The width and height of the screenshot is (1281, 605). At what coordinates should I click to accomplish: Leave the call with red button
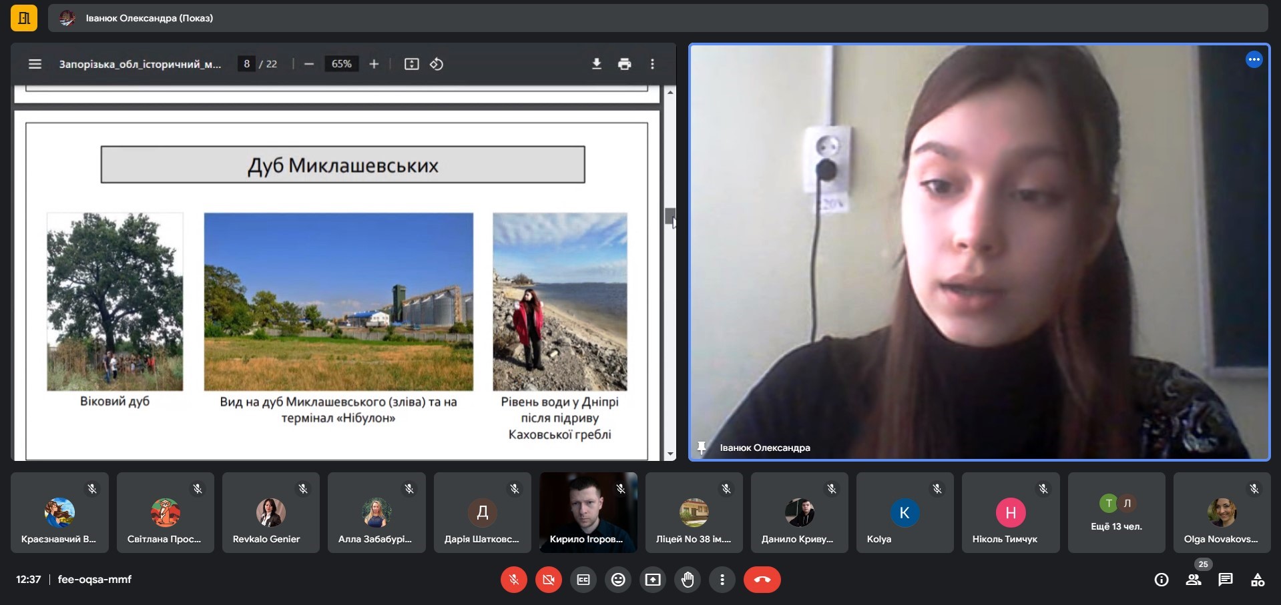[762, 580]
